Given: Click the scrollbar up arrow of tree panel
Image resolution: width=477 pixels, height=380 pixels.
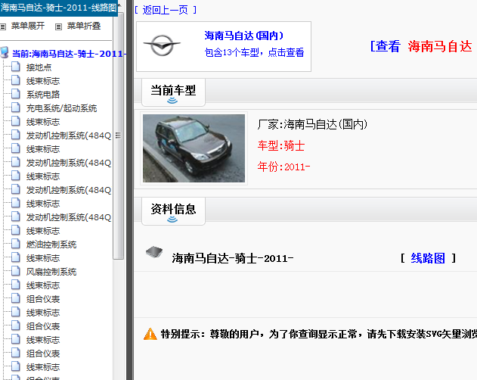Looking at the screenshot, I should (119, 5).
